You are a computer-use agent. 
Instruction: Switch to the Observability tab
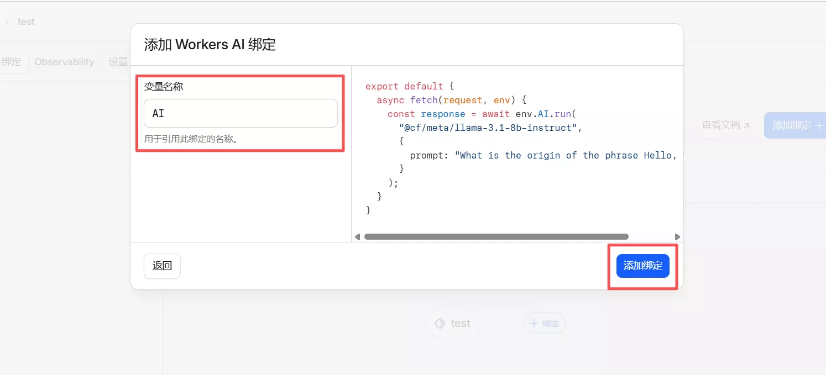64,62
